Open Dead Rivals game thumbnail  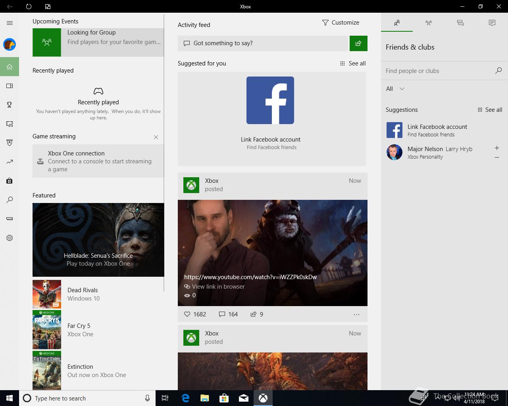47,294
